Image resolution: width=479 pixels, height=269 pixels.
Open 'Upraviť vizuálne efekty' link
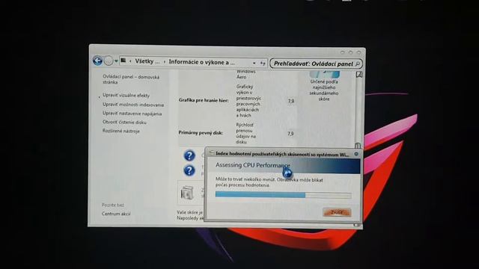[x=126, y=95]
